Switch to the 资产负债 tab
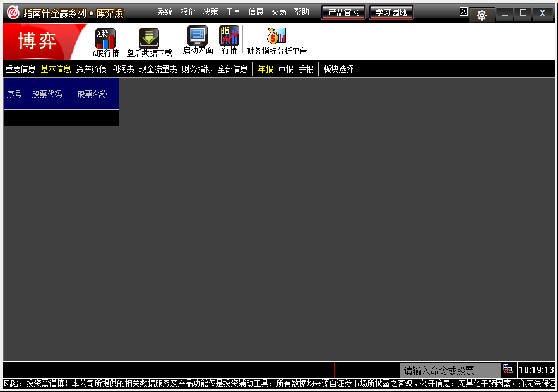The height and width of the screenshot is (392, 558). tap(91, 69)
